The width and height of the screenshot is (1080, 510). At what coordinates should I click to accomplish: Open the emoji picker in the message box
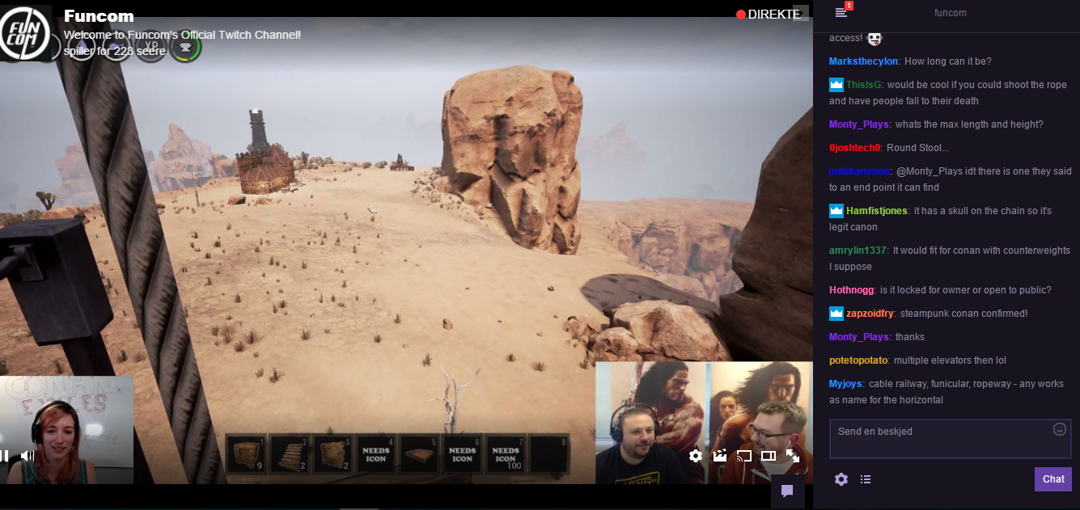coord(1060,429)
